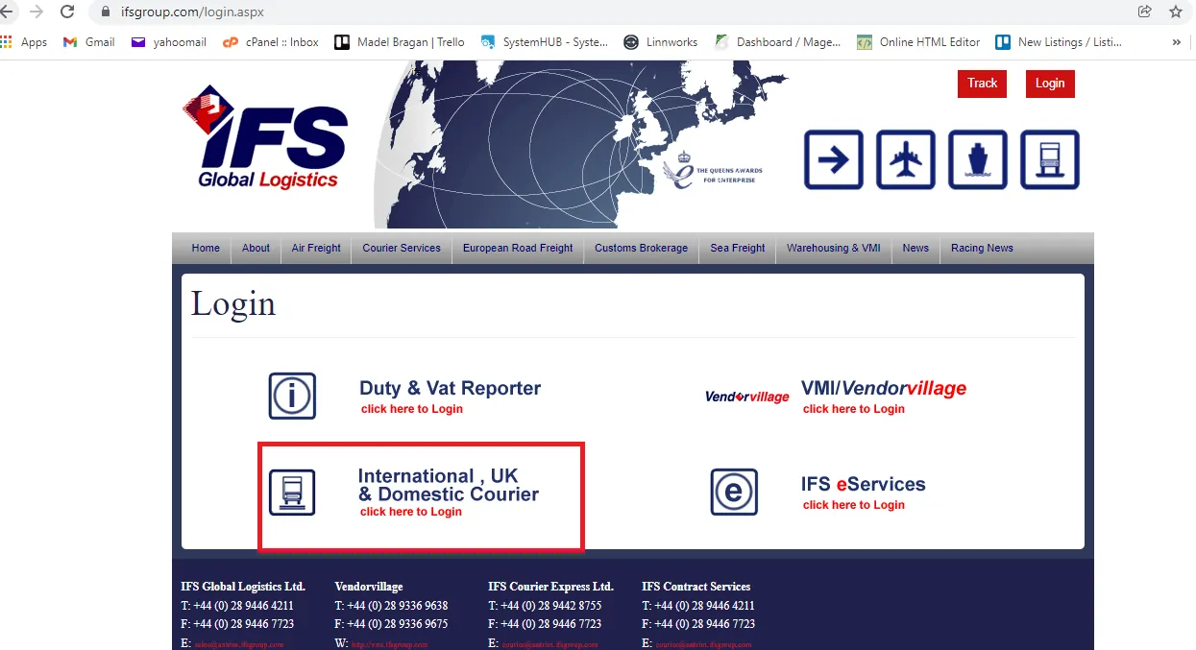
Task: Open the Apps bookmark shortcut
Action: pyautogui.click(x=24, y=42)
